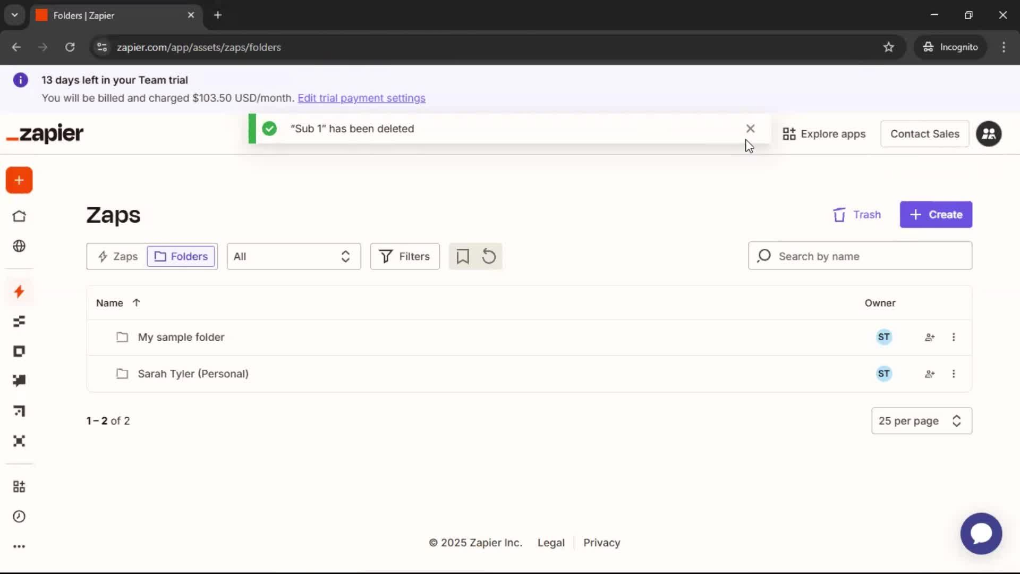The image size is (1020, 574).
Task: Click the ST owner avatar for My sample folder
Action: click(x=883, y=337)
